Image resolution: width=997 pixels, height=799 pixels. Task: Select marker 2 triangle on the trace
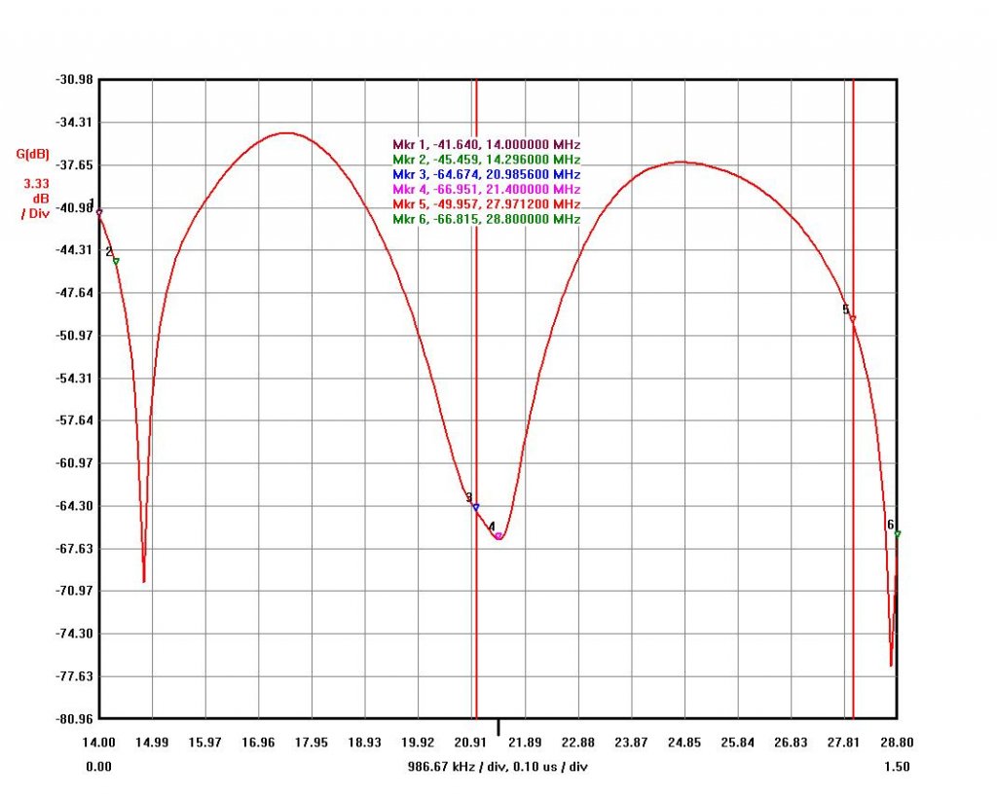pos(116,261)
